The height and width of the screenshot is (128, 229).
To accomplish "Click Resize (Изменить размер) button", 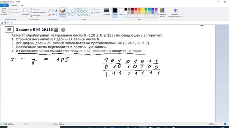I will (x=38, y=12).
